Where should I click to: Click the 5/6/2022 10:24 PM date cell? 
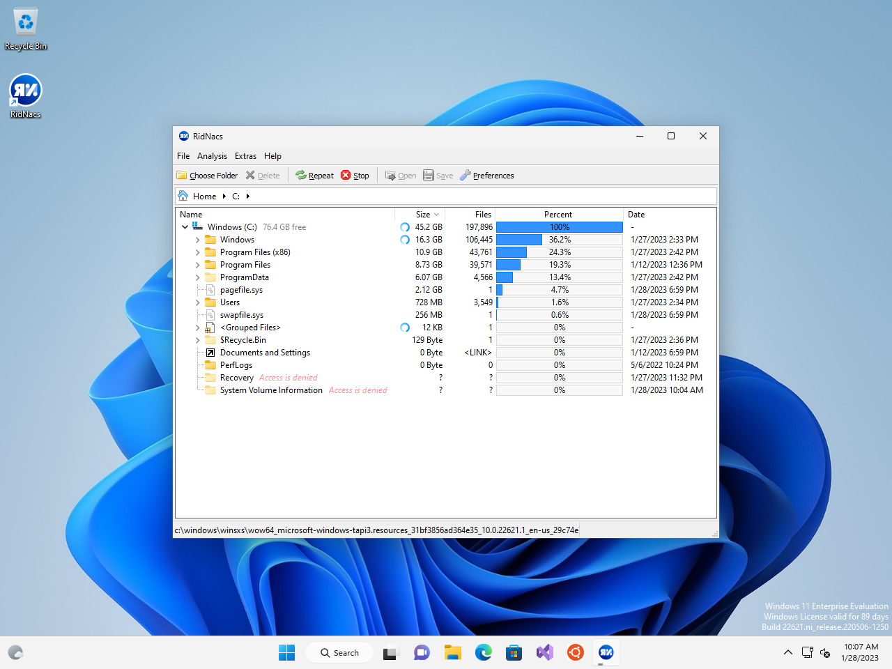[x=663, y=365]
